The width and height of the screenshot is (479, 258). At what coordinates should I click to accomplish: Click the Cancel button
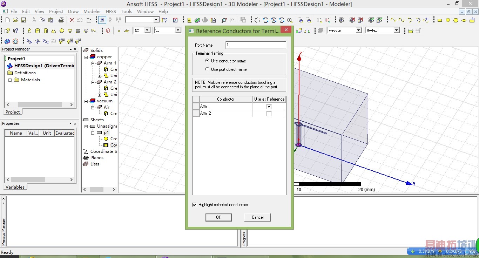[257, 217]
